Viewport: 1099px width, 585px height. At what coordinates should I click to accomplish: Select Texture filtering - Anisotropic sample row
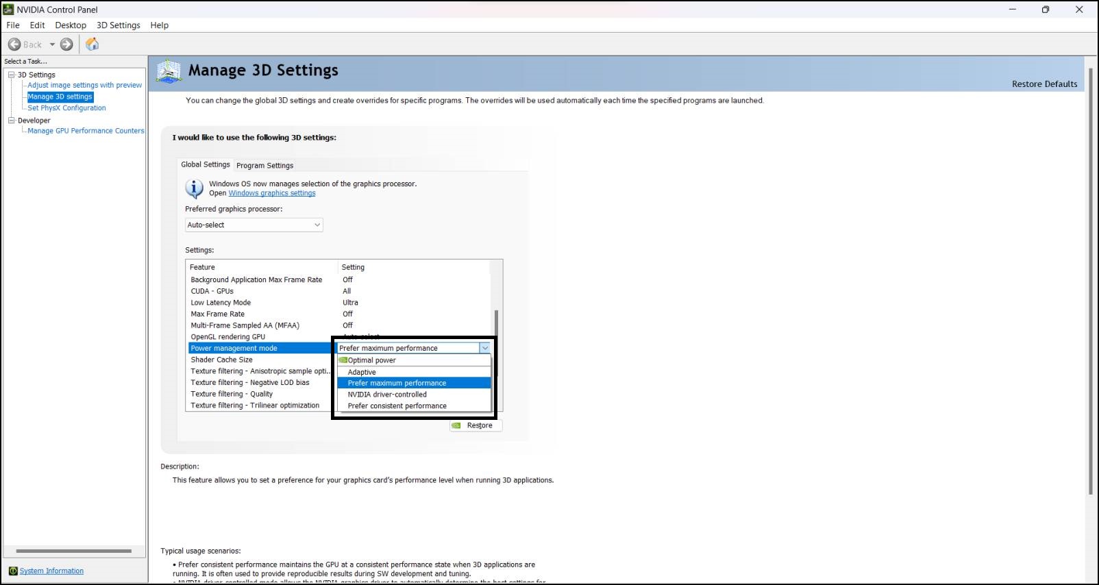click(260, 371)
